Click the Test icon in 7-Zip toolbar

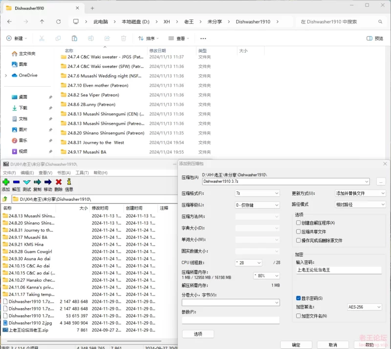(x=27, y=182)
